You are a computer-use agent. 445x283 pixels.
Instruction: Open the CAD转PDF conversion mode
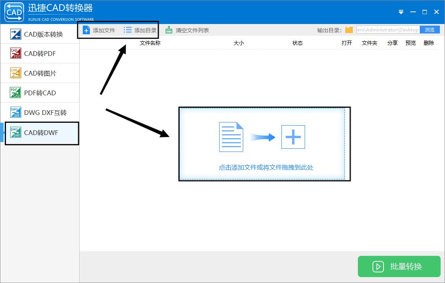coord(17,53)
